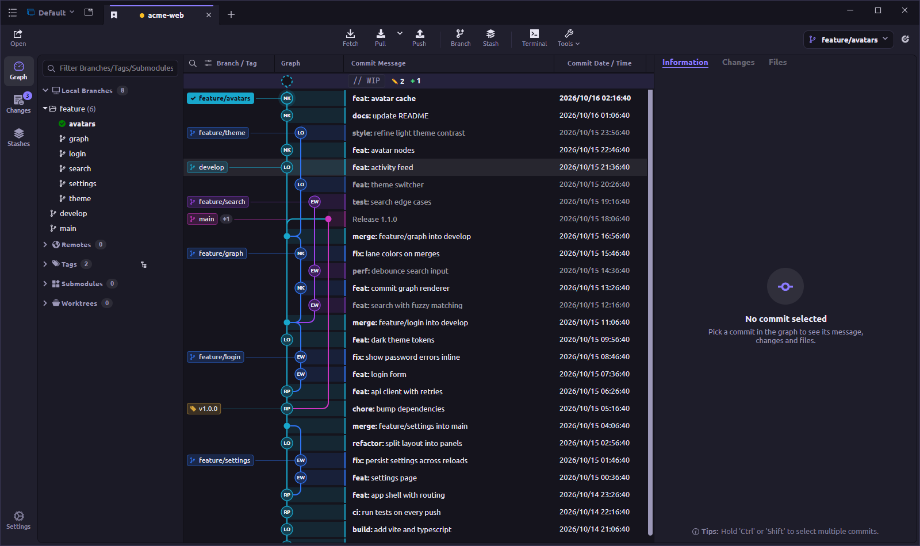Click the bookmark tab icon
Viewport: 920px width, 546px height.
click(114, 15)
